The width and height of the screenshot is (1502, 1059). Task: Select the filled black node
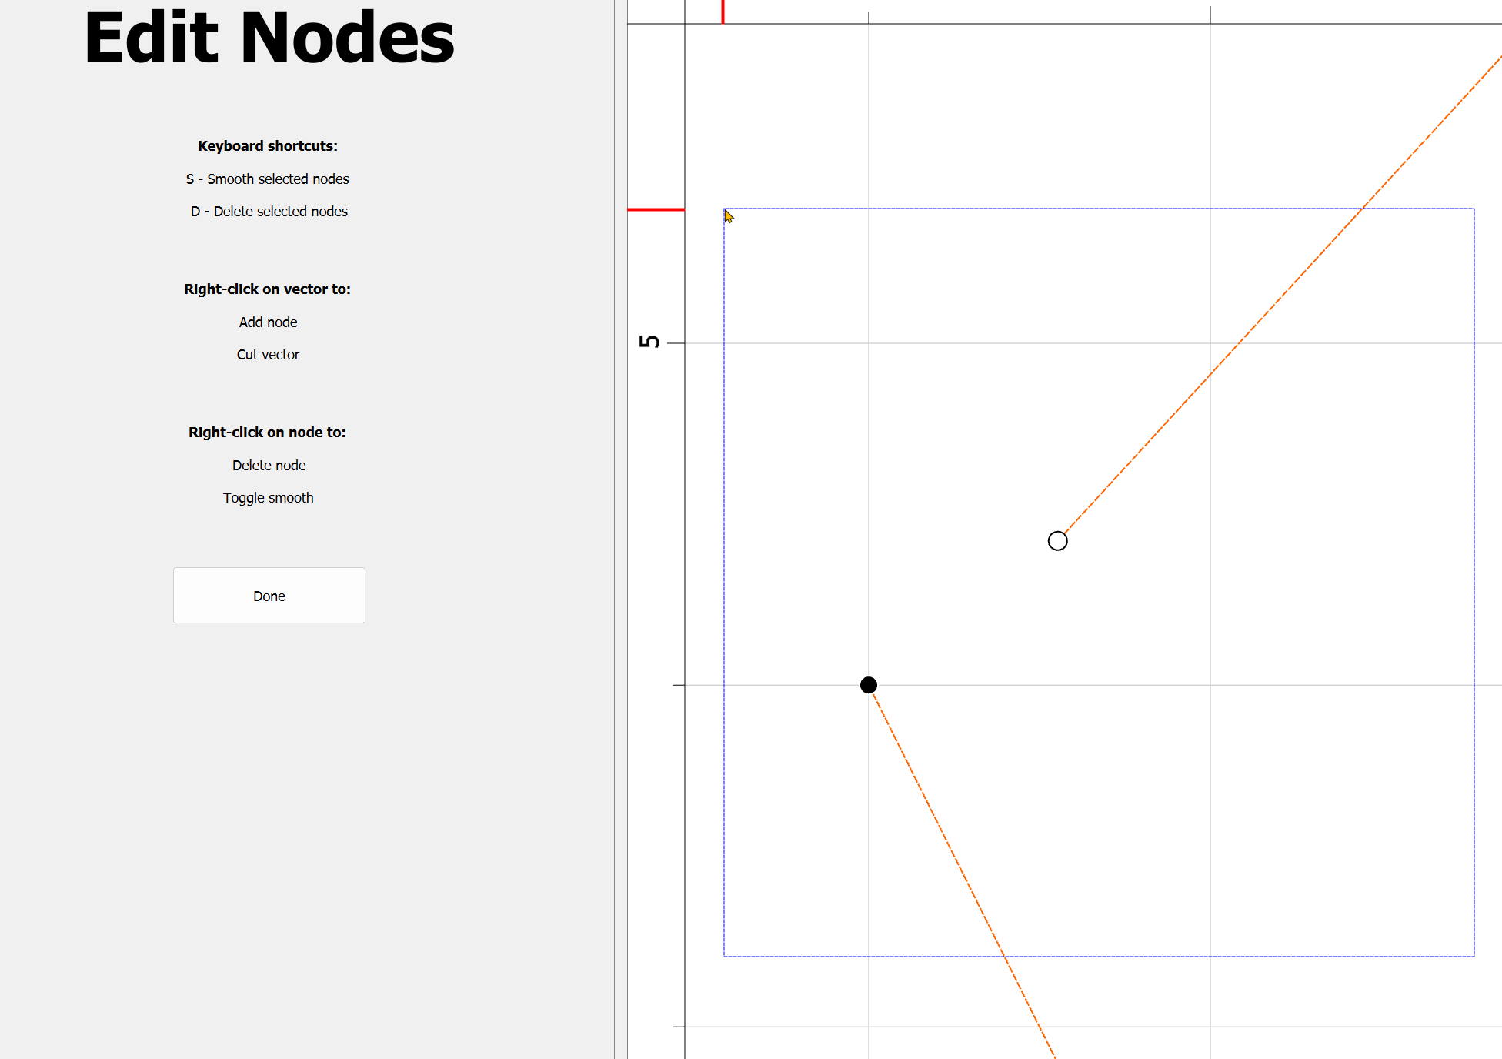(868, 685)
